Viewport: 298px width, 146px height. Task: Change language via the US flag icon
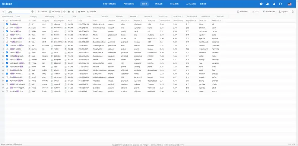coord(290,4)
